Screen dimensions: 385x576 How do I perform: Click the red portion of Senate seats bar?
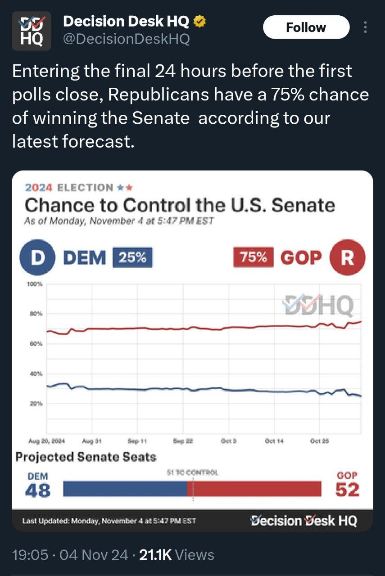(x=257, y=488)
